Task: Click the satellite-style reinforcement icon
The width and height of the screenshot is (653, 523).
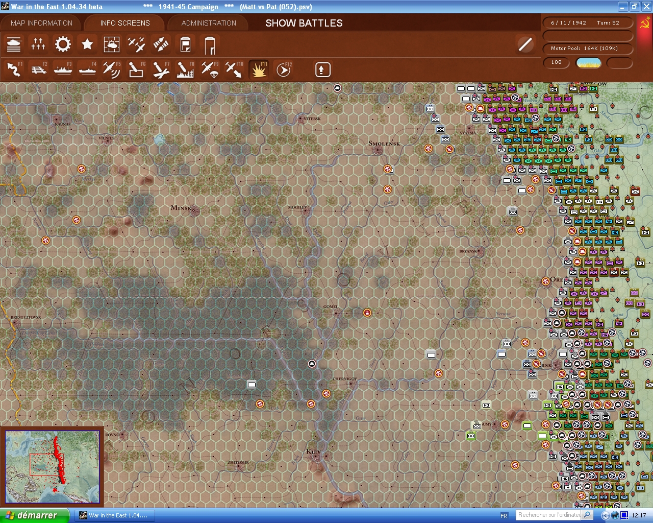Action: (161, 44)
